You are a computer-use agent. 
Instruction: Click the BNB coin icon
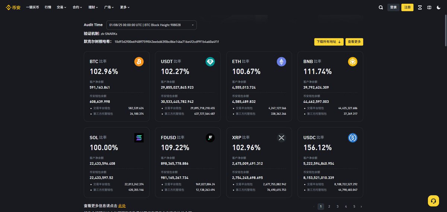pos(353,62)
